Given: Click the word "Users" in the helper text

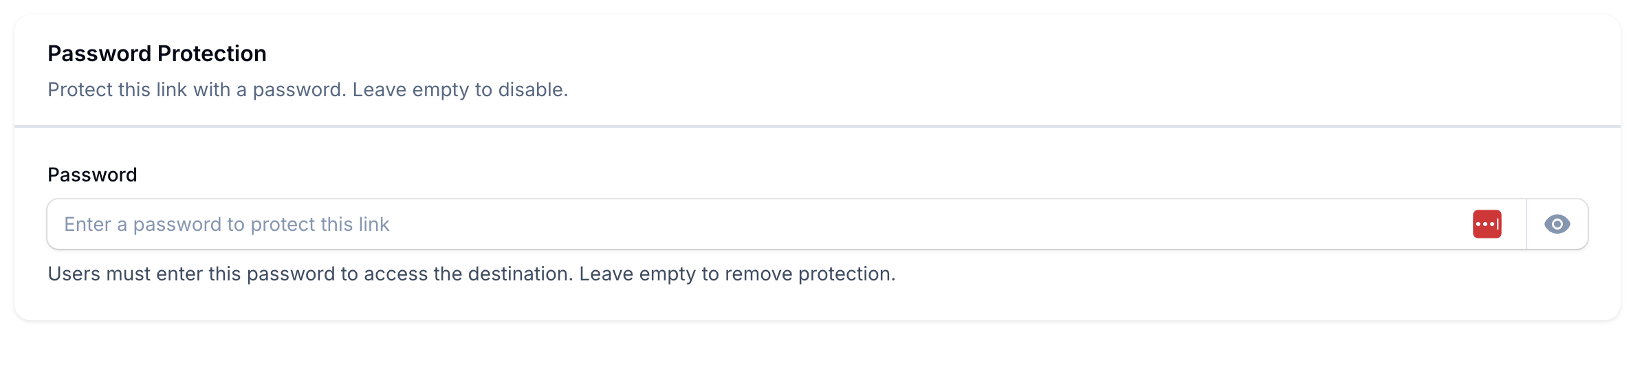Looking at the screenshot, I should click(x=74, y=274).
